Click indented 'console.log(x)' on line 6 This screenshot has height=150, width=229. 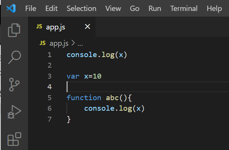coord(114,108)
